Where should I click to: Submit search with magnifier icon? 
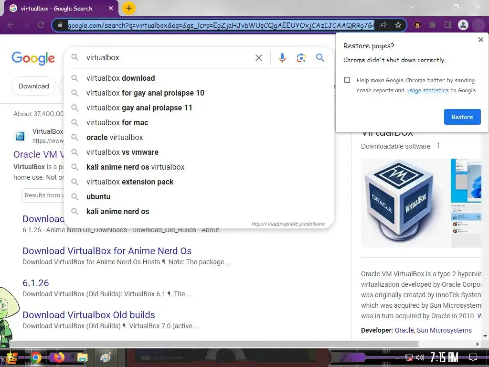click(320, 58)
